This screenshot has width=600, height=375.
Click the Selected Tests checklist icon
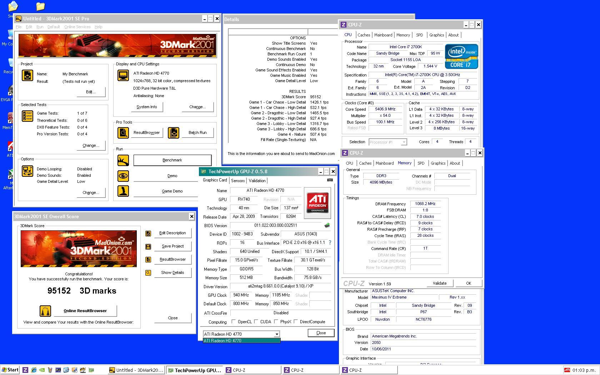pyautogui.click(x=27, y=116)
